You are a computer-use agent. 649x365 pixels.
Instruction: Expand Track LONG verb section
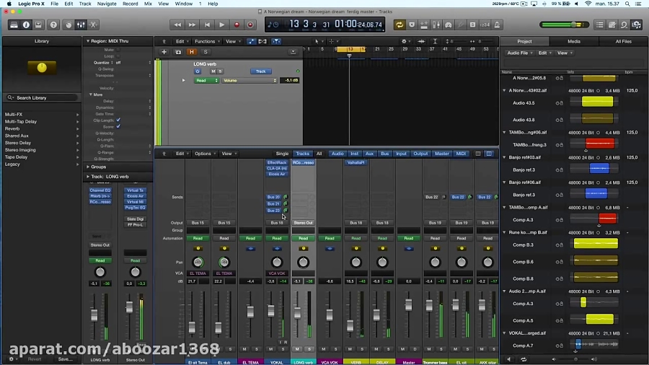[88, 177]
